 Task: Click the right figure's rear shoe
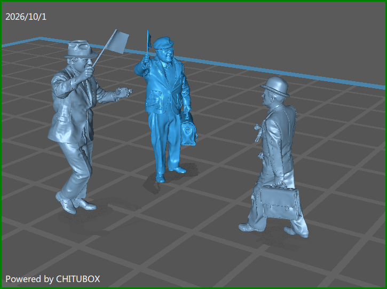[x=297, y=233]
